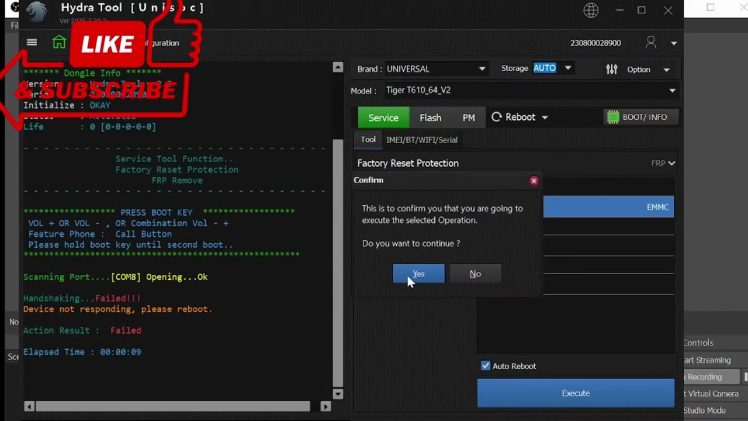Open the hamburger menu in Hydra Tool
The height and width of the screenshot is (421, 748).
[32, 42]
